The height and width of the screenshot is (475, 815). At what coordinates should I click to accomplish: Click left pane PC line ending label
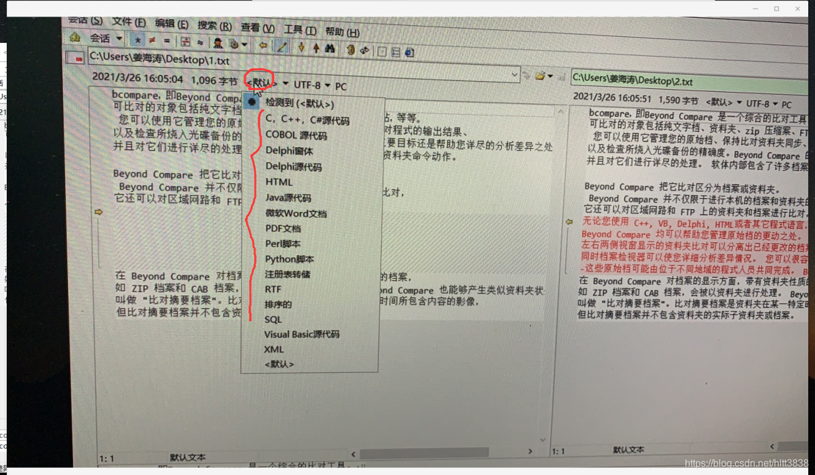tap(341, 87)
